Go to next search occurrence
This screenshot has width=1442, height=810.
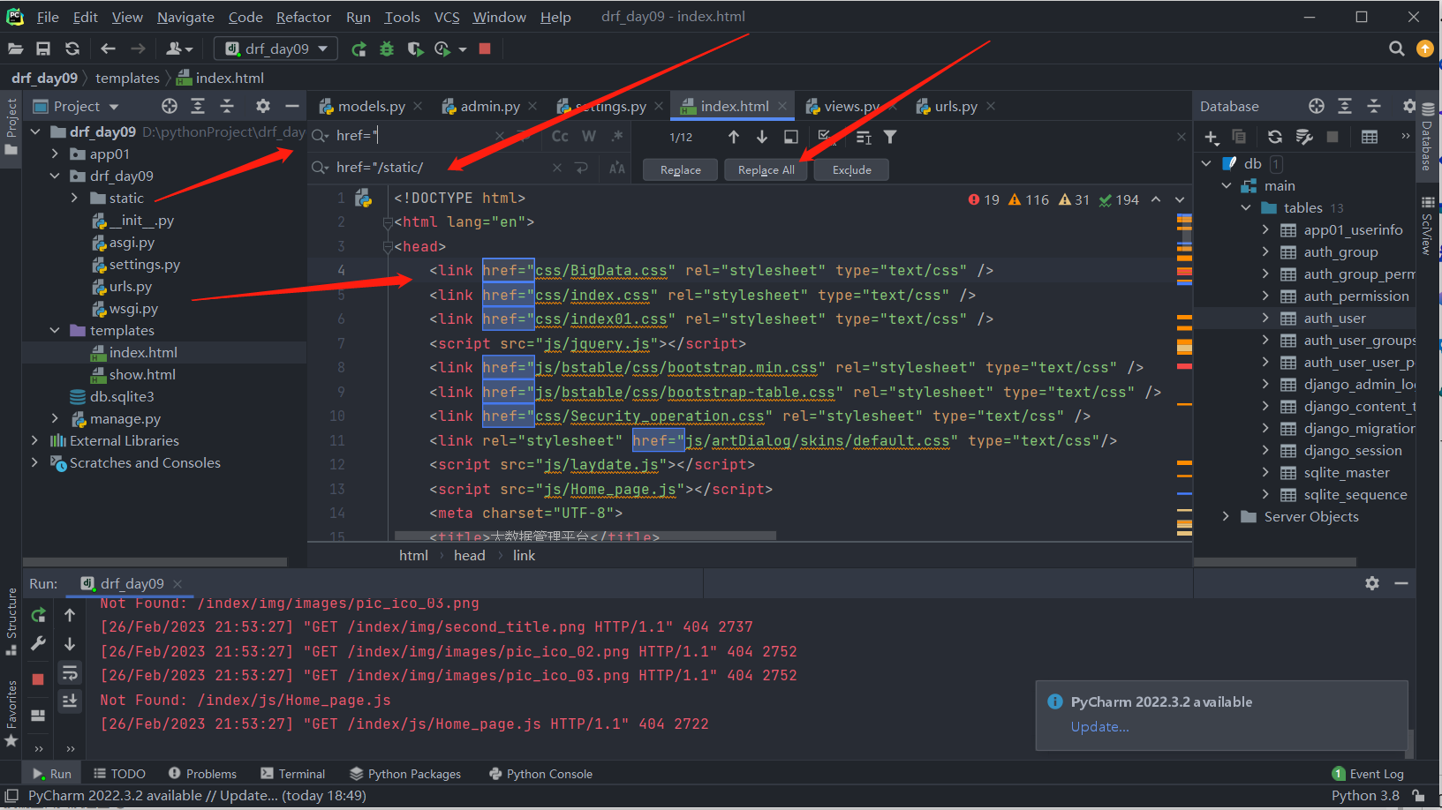point(762,137)
